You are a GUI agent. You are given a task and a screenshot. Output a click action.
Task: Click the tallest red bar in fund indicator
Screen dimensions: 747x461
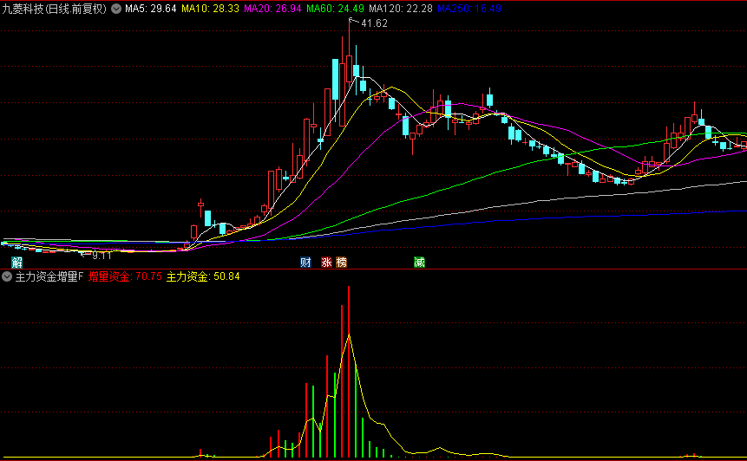point(349,373)
